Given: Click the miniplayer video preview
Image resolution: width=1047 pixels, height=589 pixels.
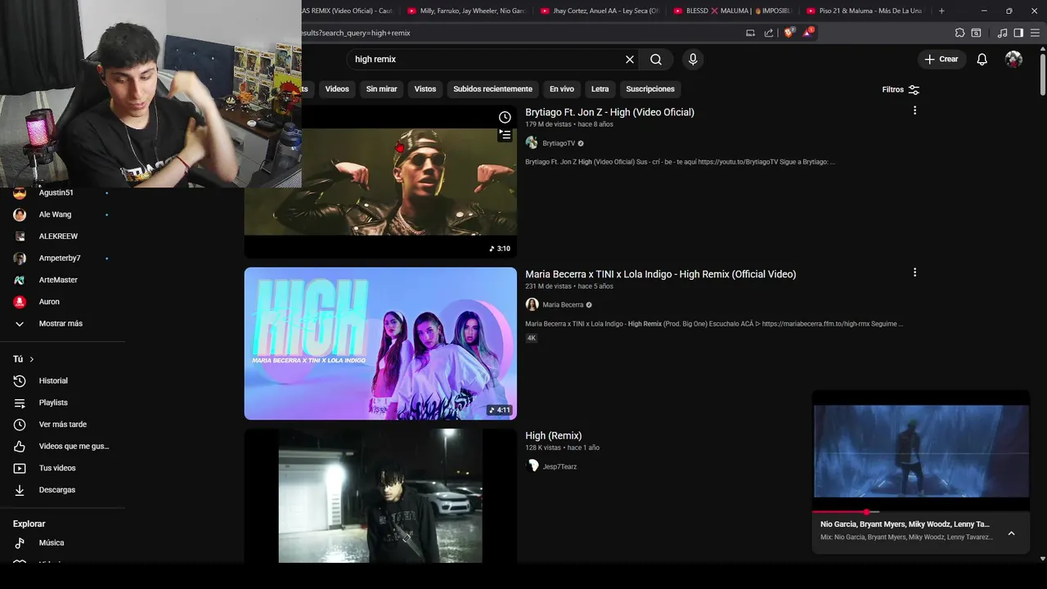Looking at the screenshot, I should [x=921, y=451].
